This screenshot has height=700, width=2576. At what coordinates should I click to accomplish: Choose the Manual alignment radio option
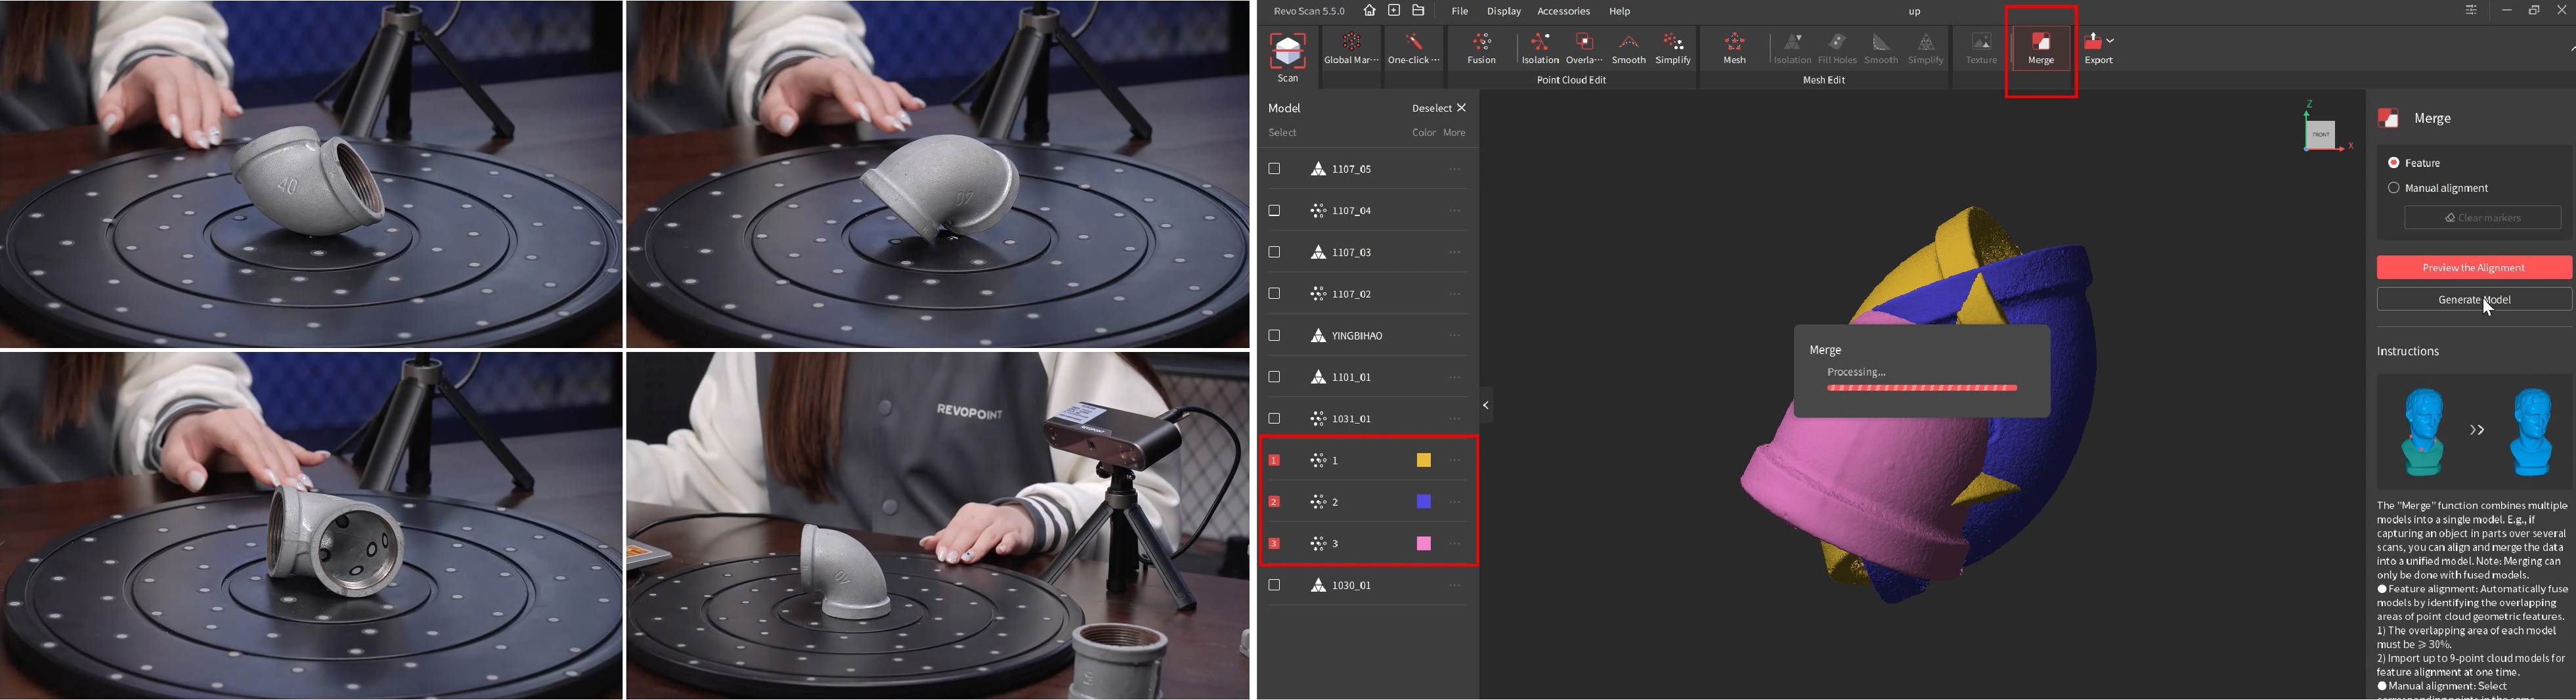click(2394, 188)
